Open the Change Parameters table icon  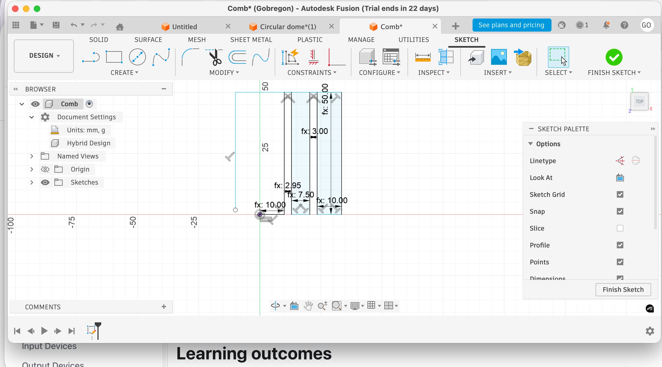click(x=391, y=57)
